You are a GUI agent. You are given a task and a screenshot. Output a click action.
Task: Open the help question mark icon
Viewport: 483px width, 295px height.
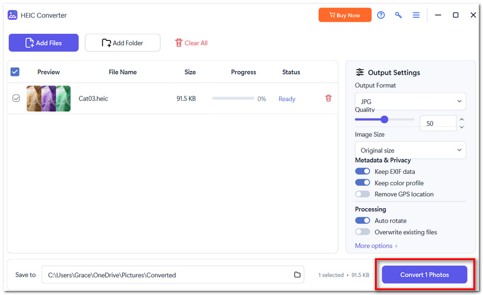click(x=381, y=15)
